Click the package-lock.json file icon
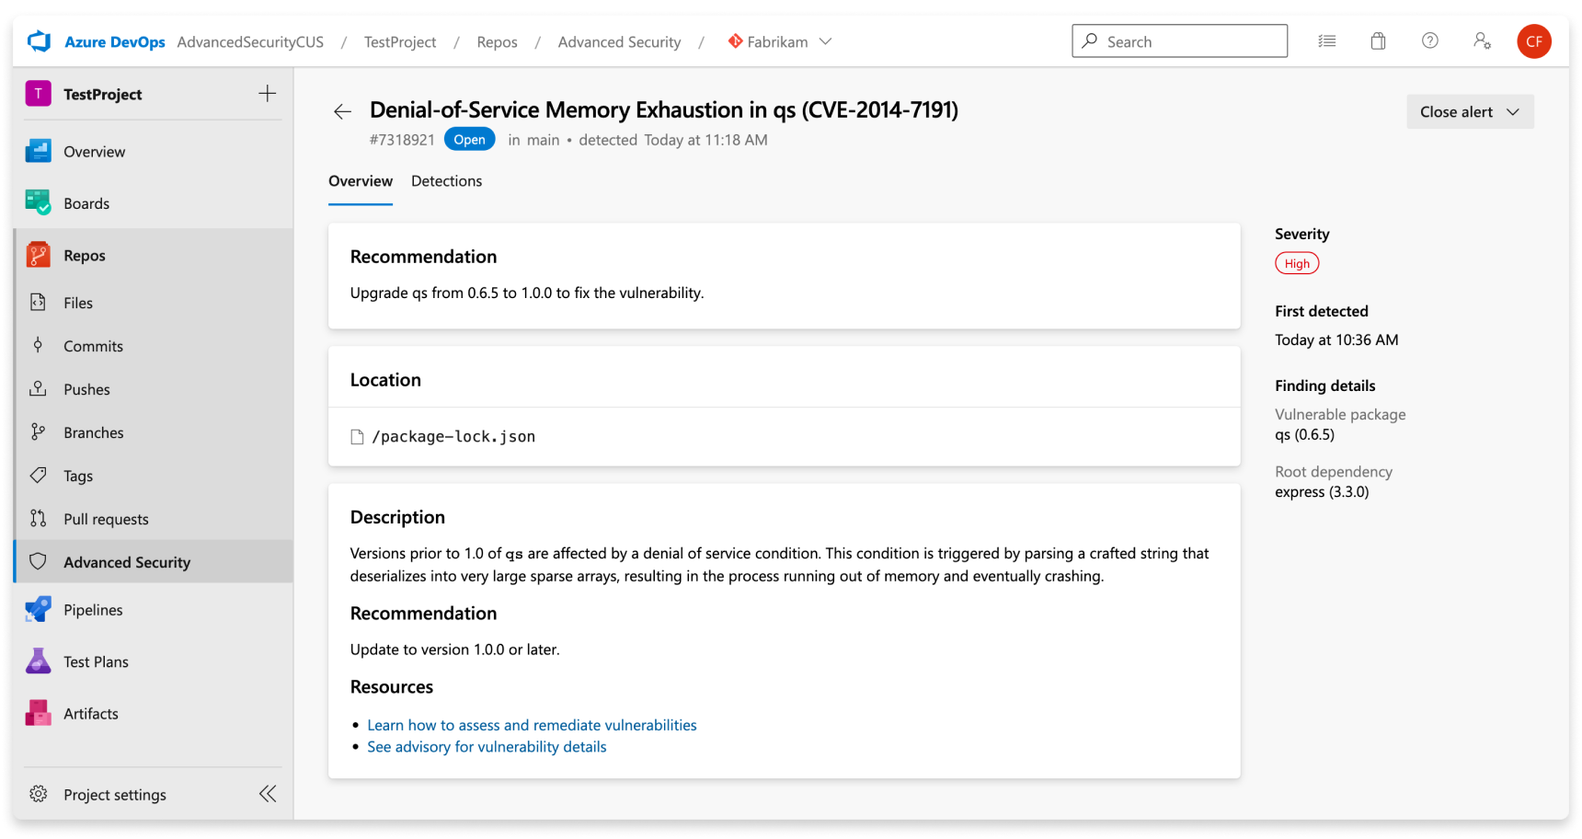 coord(357,437)
